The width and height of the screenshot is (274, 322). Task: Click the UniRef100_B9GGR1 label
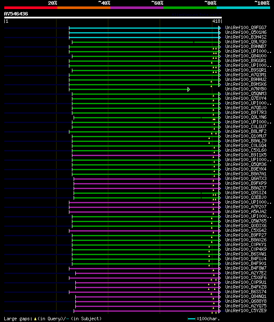246,60
